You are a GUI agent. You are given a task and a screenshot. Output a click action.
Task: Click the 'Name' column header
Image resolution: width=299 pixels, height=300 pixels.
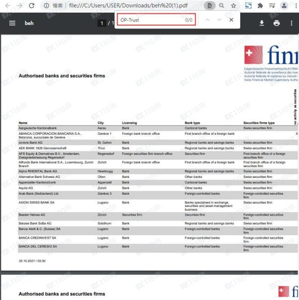tap(23, 123)
